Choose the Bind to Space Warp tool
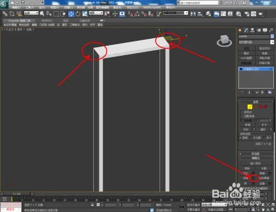 click(19, 14)
